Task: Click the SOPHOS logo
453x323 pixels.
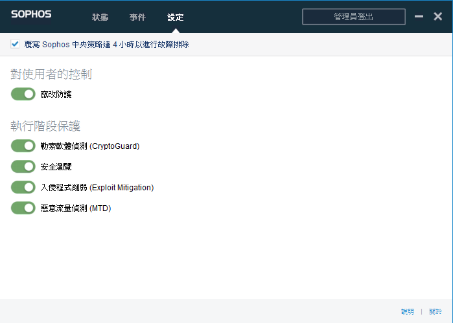Action: tap(31, 14)
